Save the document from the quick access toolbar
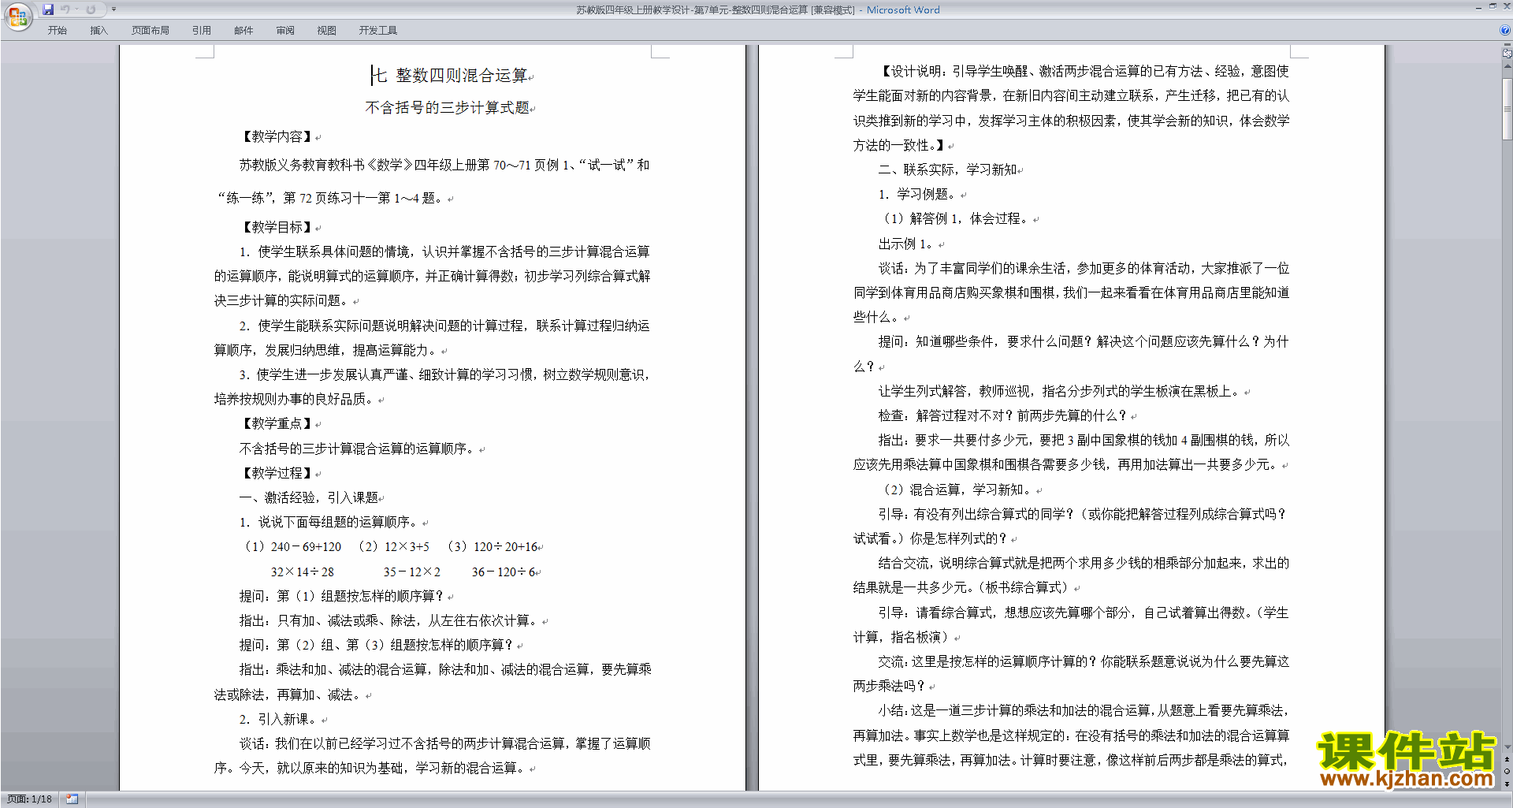The image size is (1513, 808). (x=48, y=9)
